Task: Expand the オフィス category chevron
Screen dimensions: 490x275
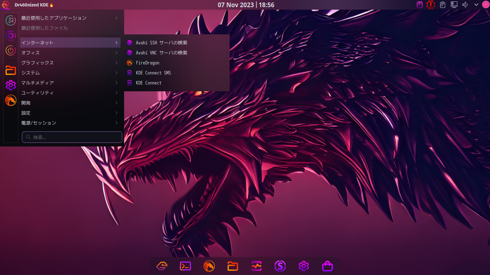Action: [x=117, y=53]
